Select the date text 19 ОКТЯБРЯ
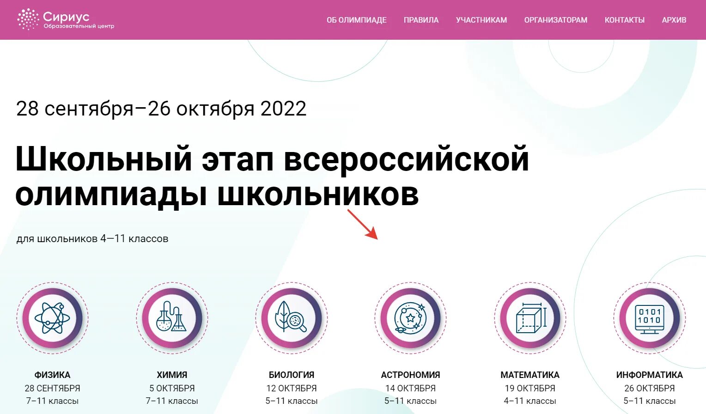Image resolution: width=706 pixels, height=414 pixels. click(530, 388)
